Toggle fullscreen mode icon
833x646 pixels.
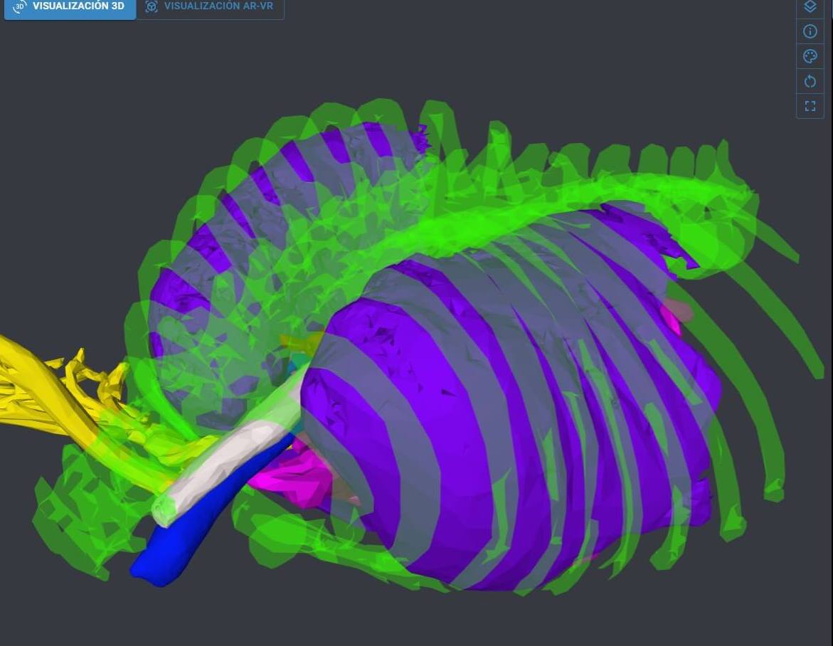[x=810, y=106]
